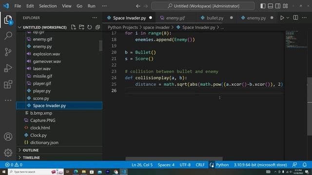Go forward in navigation history
Viewport: 312px width, 175px height.
[x=146, y=6]
